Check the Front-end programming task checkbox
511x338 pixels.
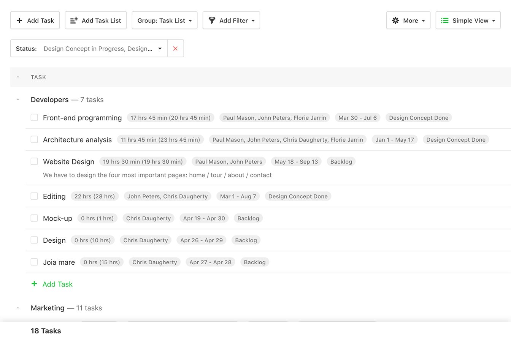(x=34, y=118)
